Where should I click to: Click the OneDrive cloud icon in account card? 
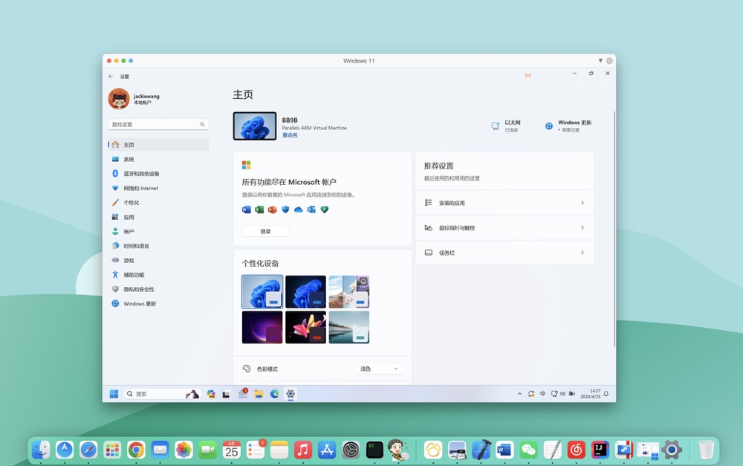(x=298, y=210)
